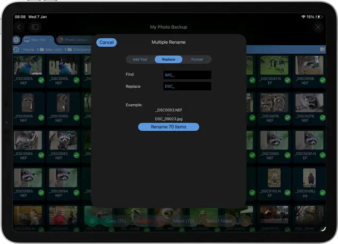Open the _DSC0108.jpg bird thumbnail
Screen dimensions: 338x244
click(x=309, y=178)
